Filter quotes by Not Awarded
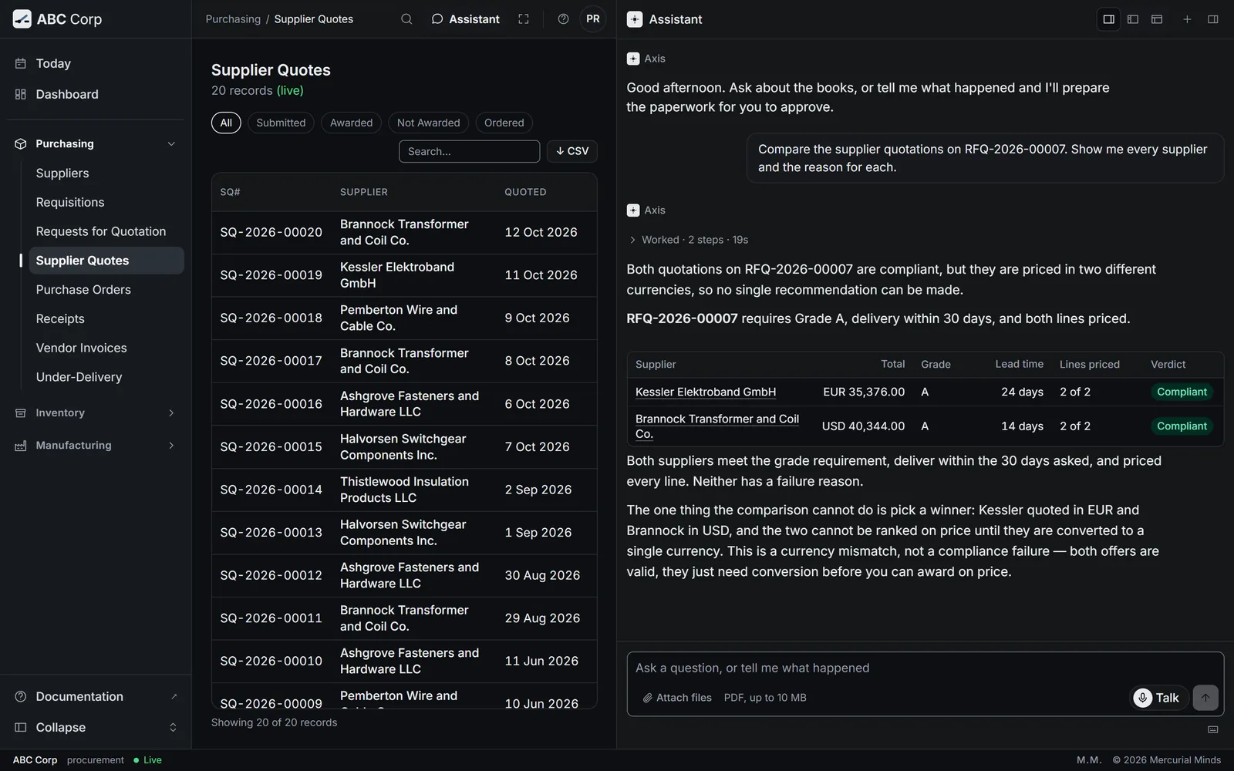This screenshot has width=1234, height=771. [428, 123]
